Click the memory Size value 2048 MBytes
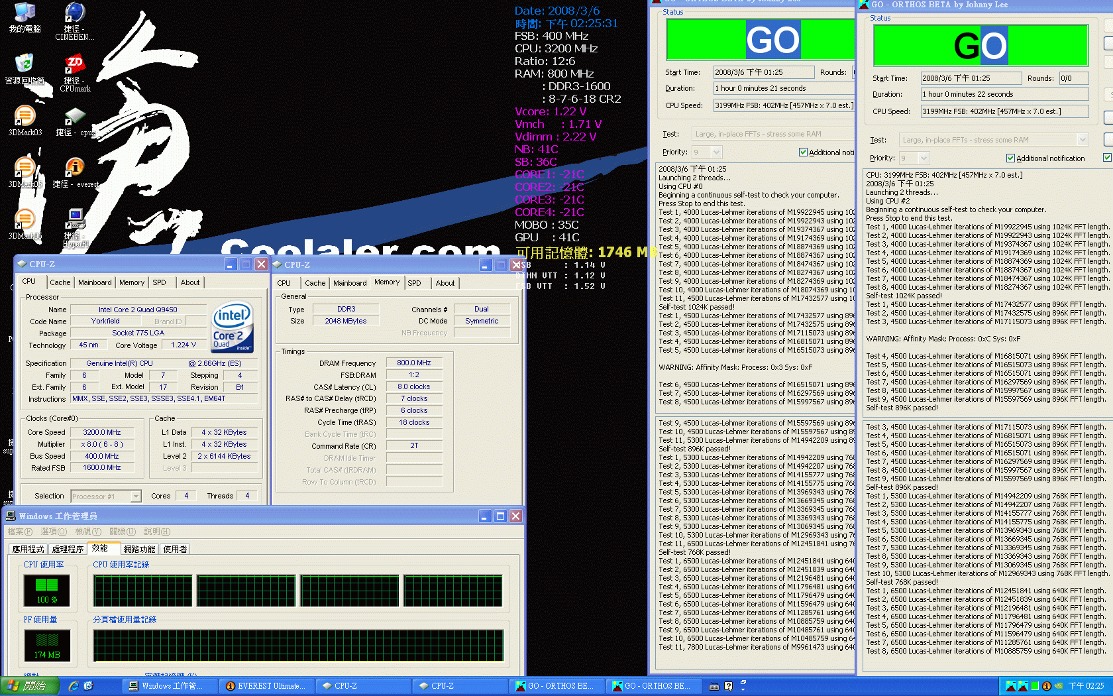This screenshot has height=696, width=1113. coord(346,321)
